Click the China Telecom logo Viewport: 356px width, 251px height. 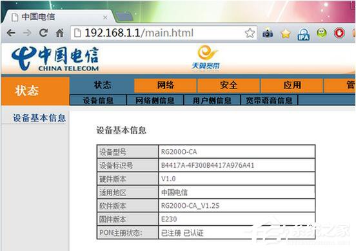point(55,59)
